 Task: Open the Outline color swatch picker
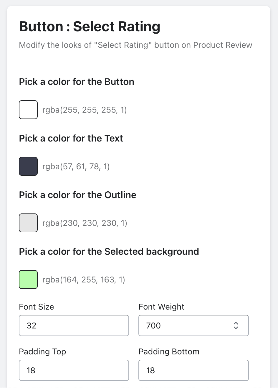point(28,223)
